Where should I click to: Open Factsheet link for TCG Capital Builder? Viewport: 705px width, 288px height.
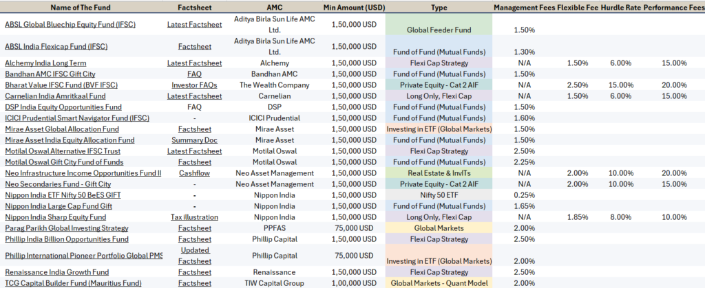(x=194, y=283)
